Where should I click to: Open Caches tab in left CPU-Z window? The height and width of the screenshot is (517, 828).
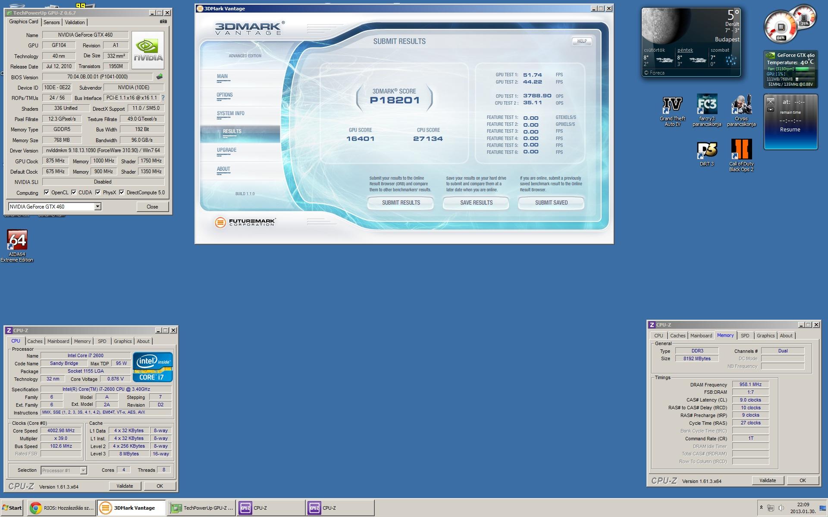pos(35,341)
